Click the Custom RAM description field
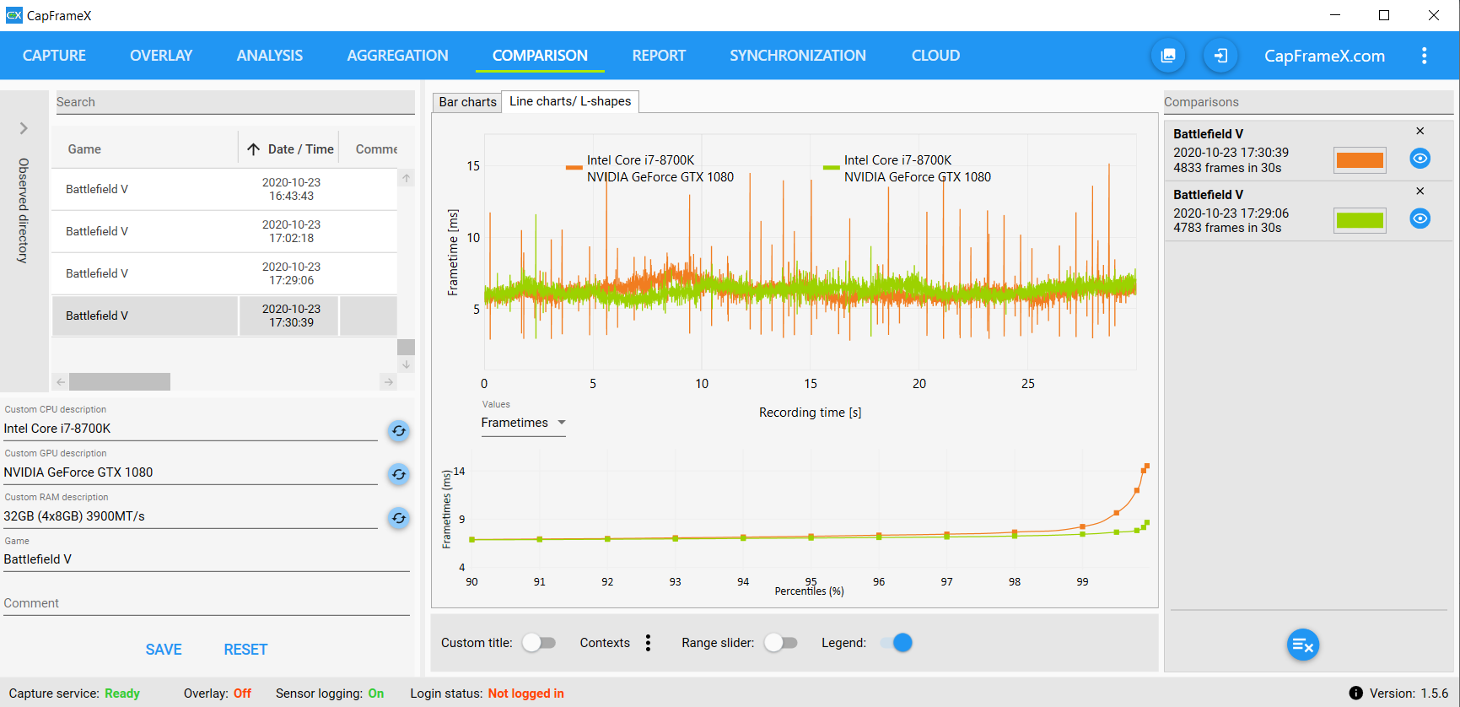 tap(191, 516)
